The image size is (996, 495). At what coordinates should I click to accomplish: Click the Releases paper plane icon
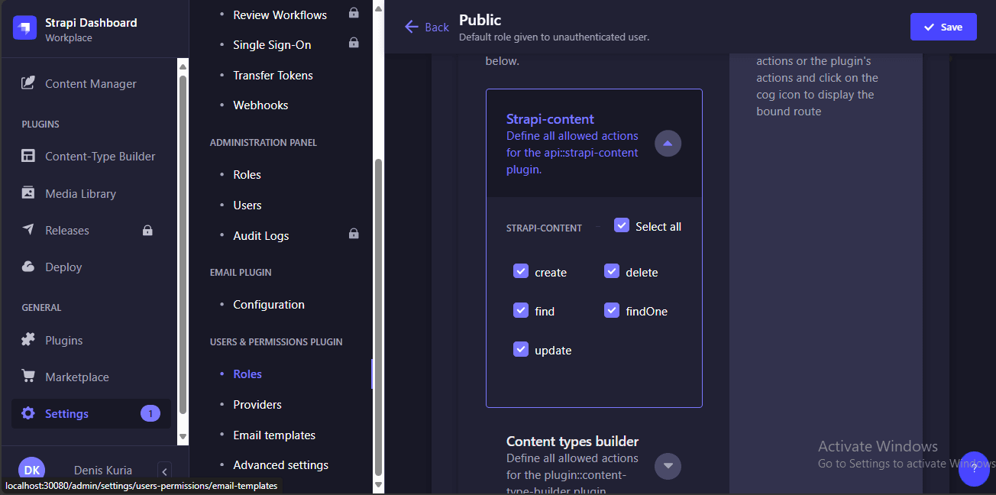(28, 230)
